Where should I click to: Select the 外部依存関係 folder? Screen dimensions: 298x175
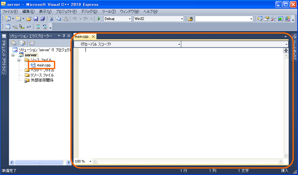click(39, 80)
